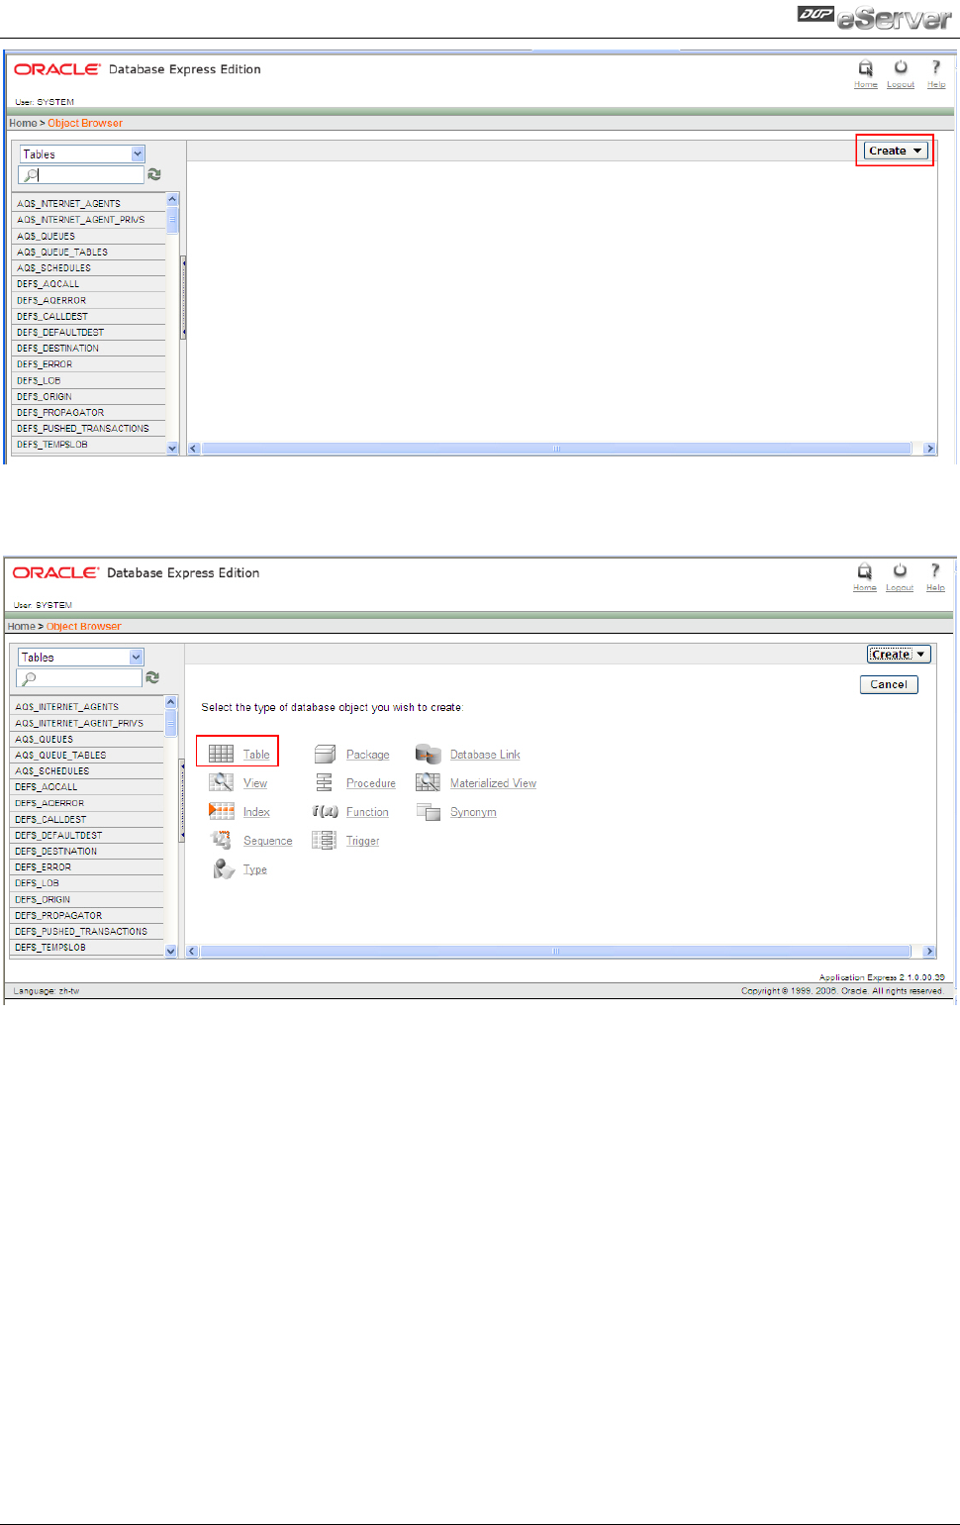The image size is (960, 1525).
Task: Click table list scroll-down arrow in upper screenshot
Action: click(172, 448)
